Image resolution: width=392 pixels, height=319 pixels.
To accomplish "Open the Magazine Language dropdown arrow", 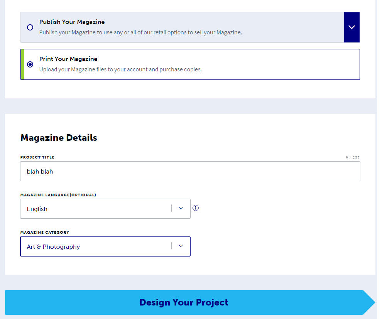I will 181,208.
